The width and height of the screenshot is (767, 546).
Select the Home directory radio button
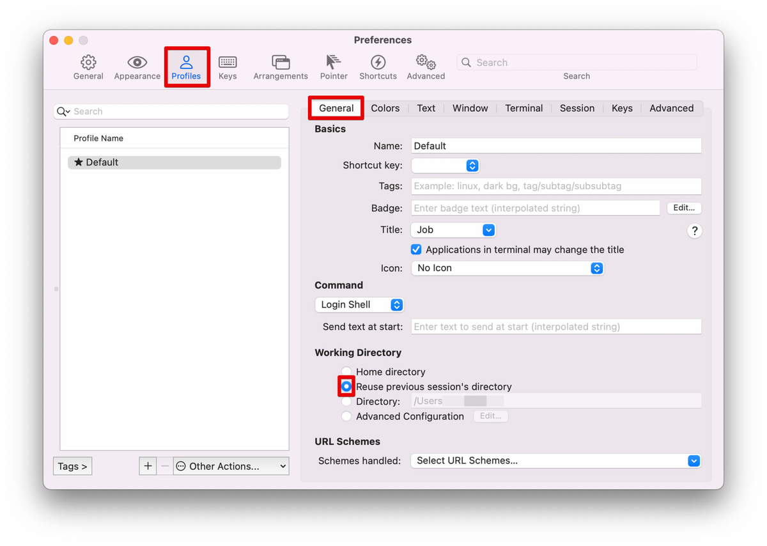point(346,371)
